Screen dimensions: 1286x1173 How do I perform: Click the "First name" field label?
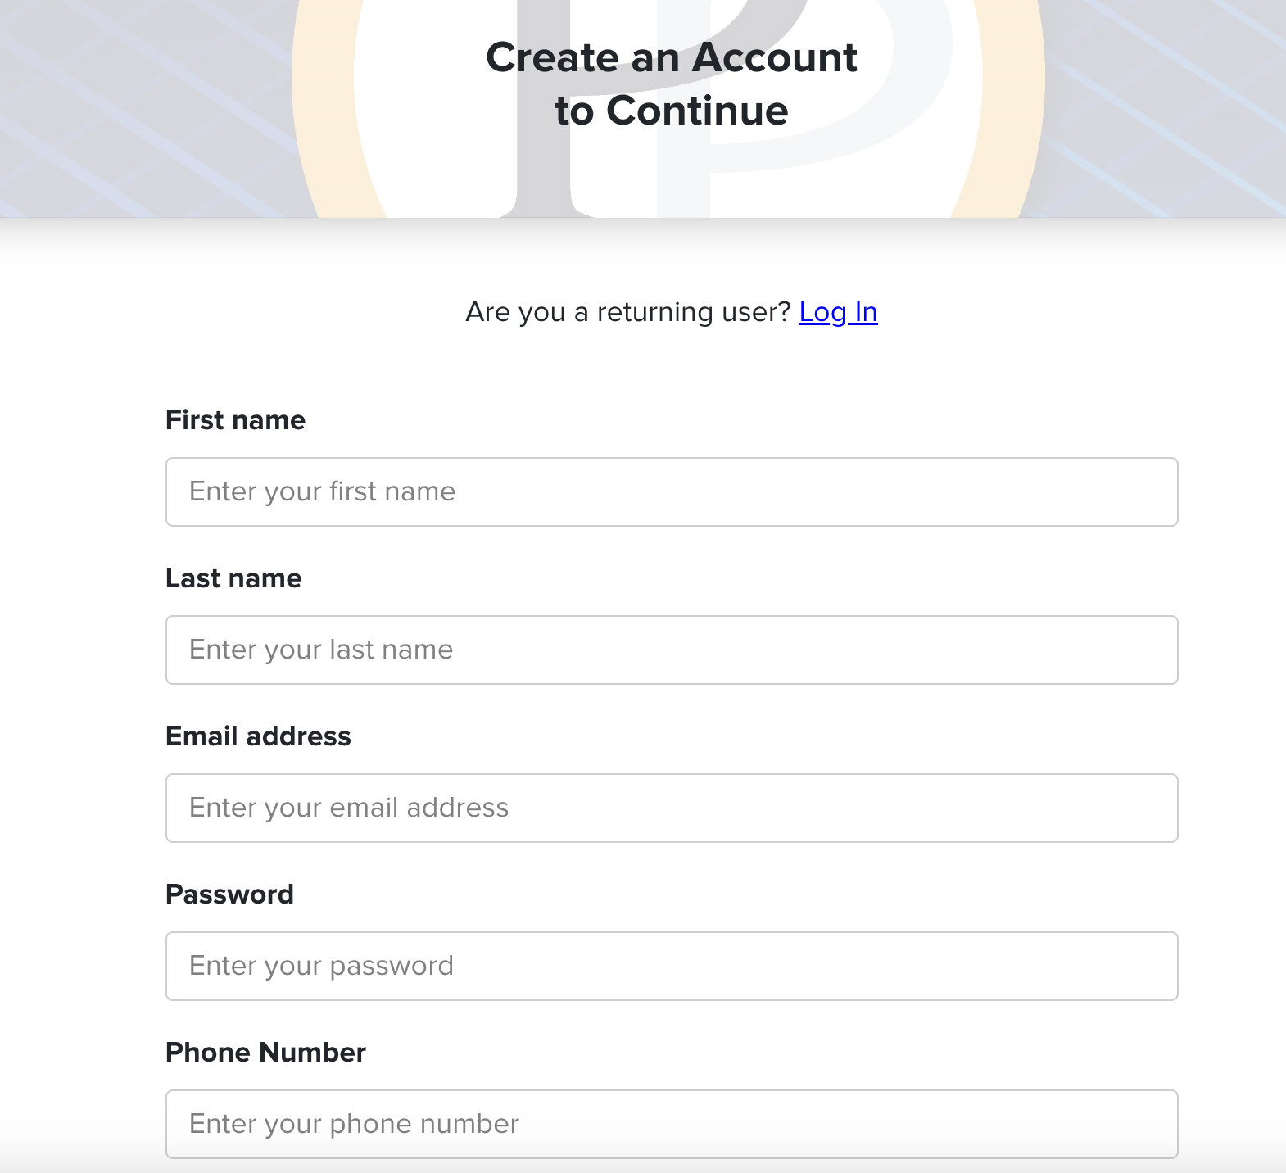pyautogui.click(x=235, y=420)
